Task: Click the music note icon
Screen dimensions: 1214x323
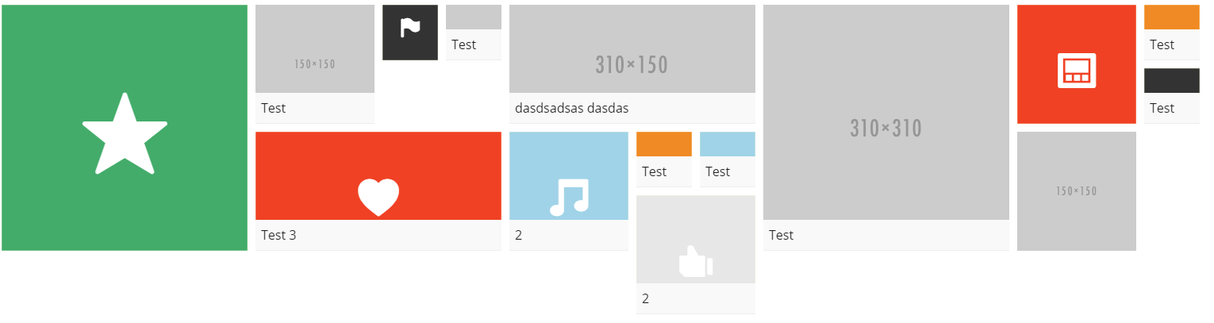Action: (x=569, y=197)
